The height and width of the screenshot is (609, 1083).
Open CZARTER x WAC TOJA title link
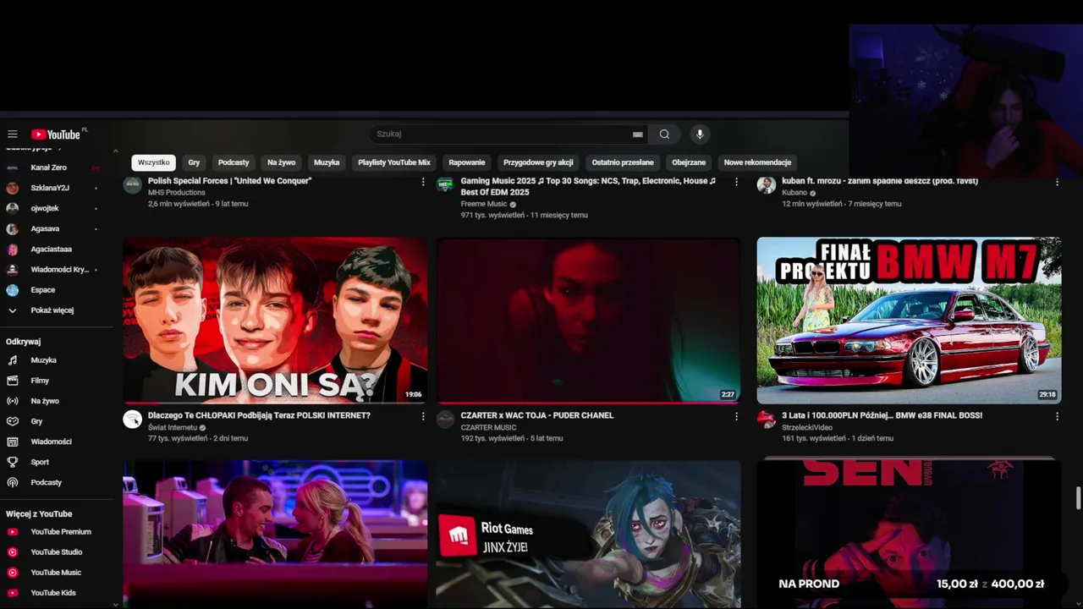537,415
